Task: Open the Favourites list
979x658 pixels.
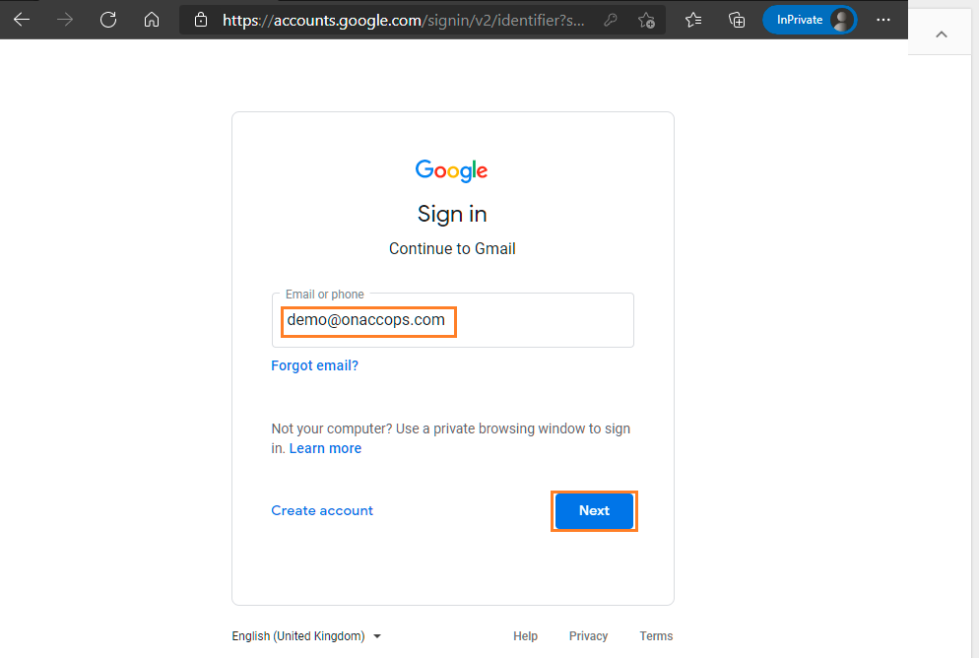Action: coord(693,20)
